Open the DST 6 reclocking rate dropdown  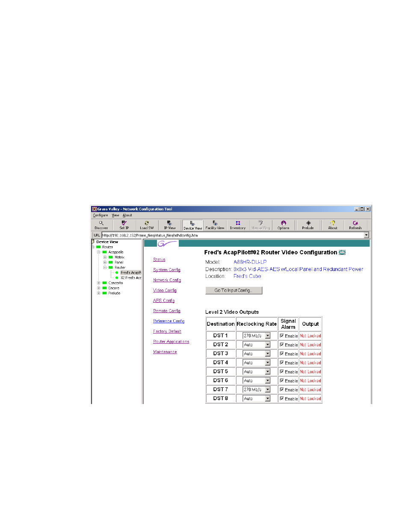pyautogui.click(x=268, y=381)
